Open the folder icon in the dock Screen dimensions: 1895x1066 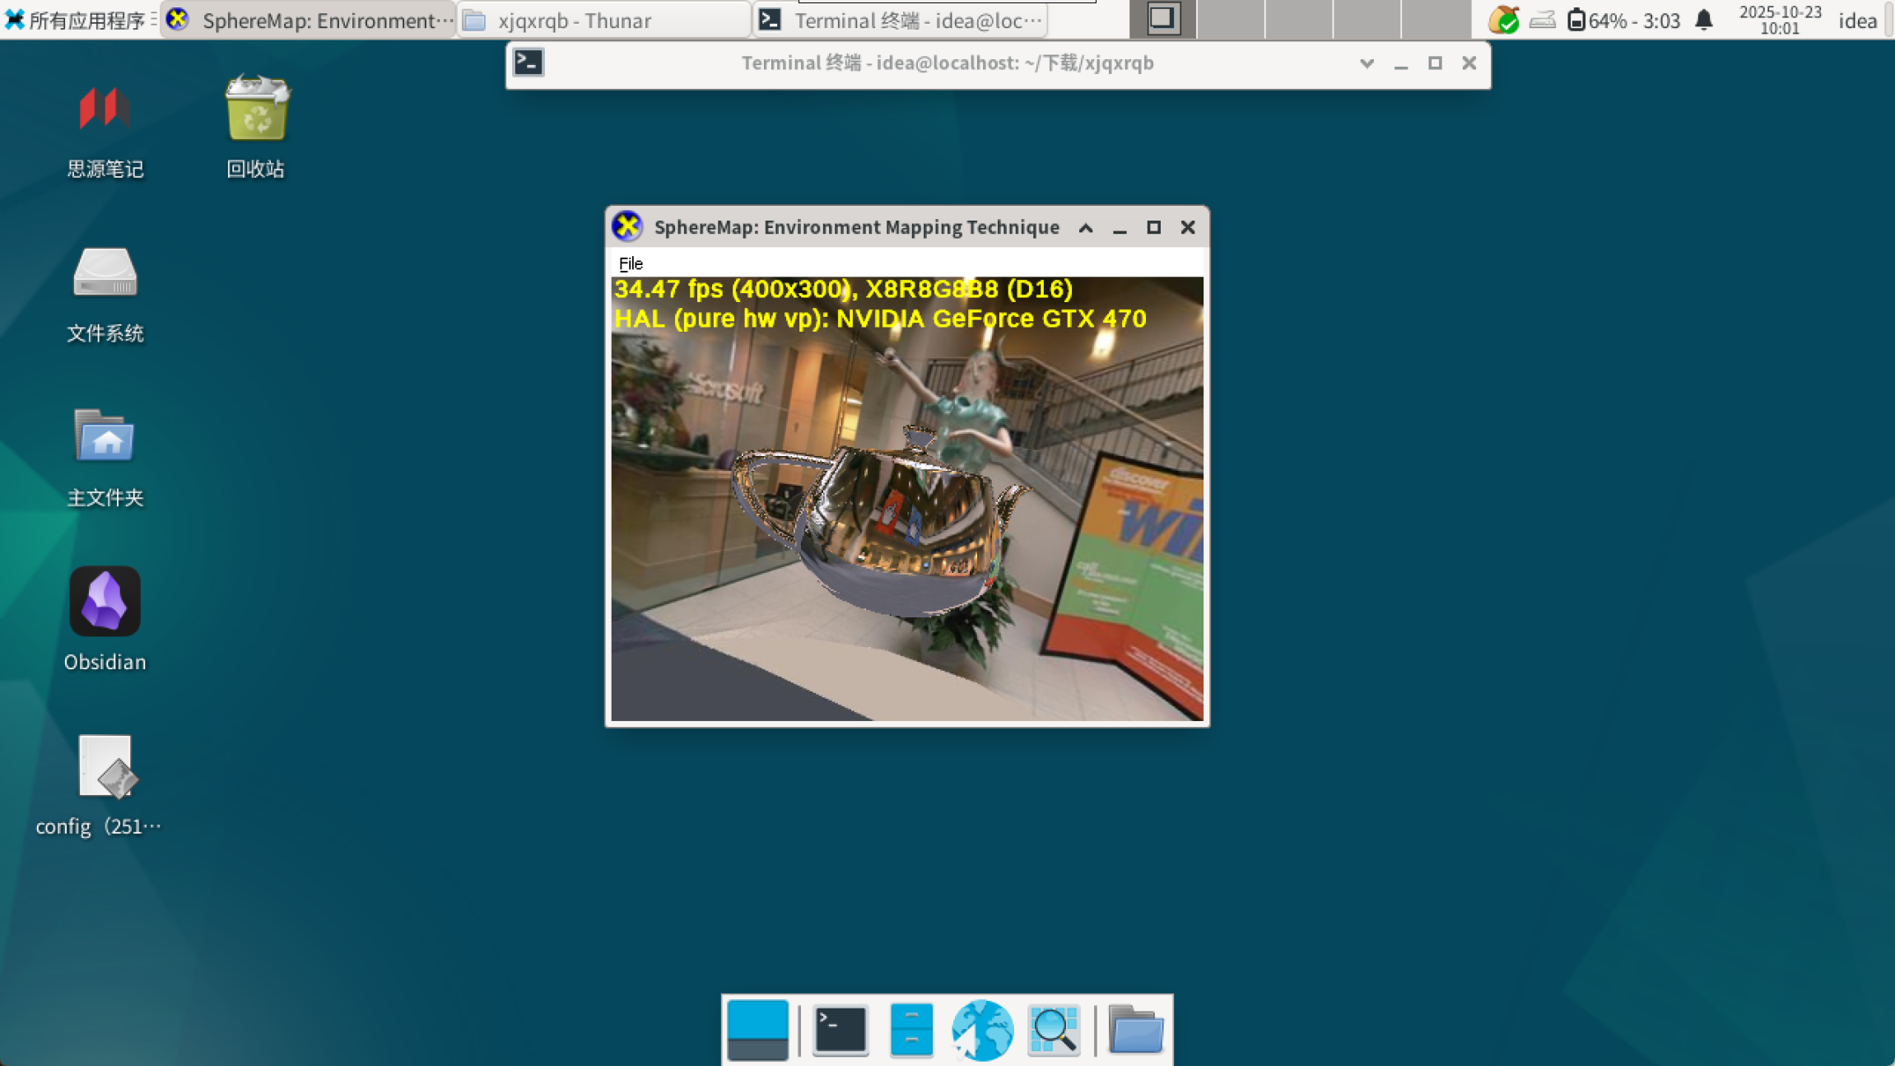pos(1135,1030)
